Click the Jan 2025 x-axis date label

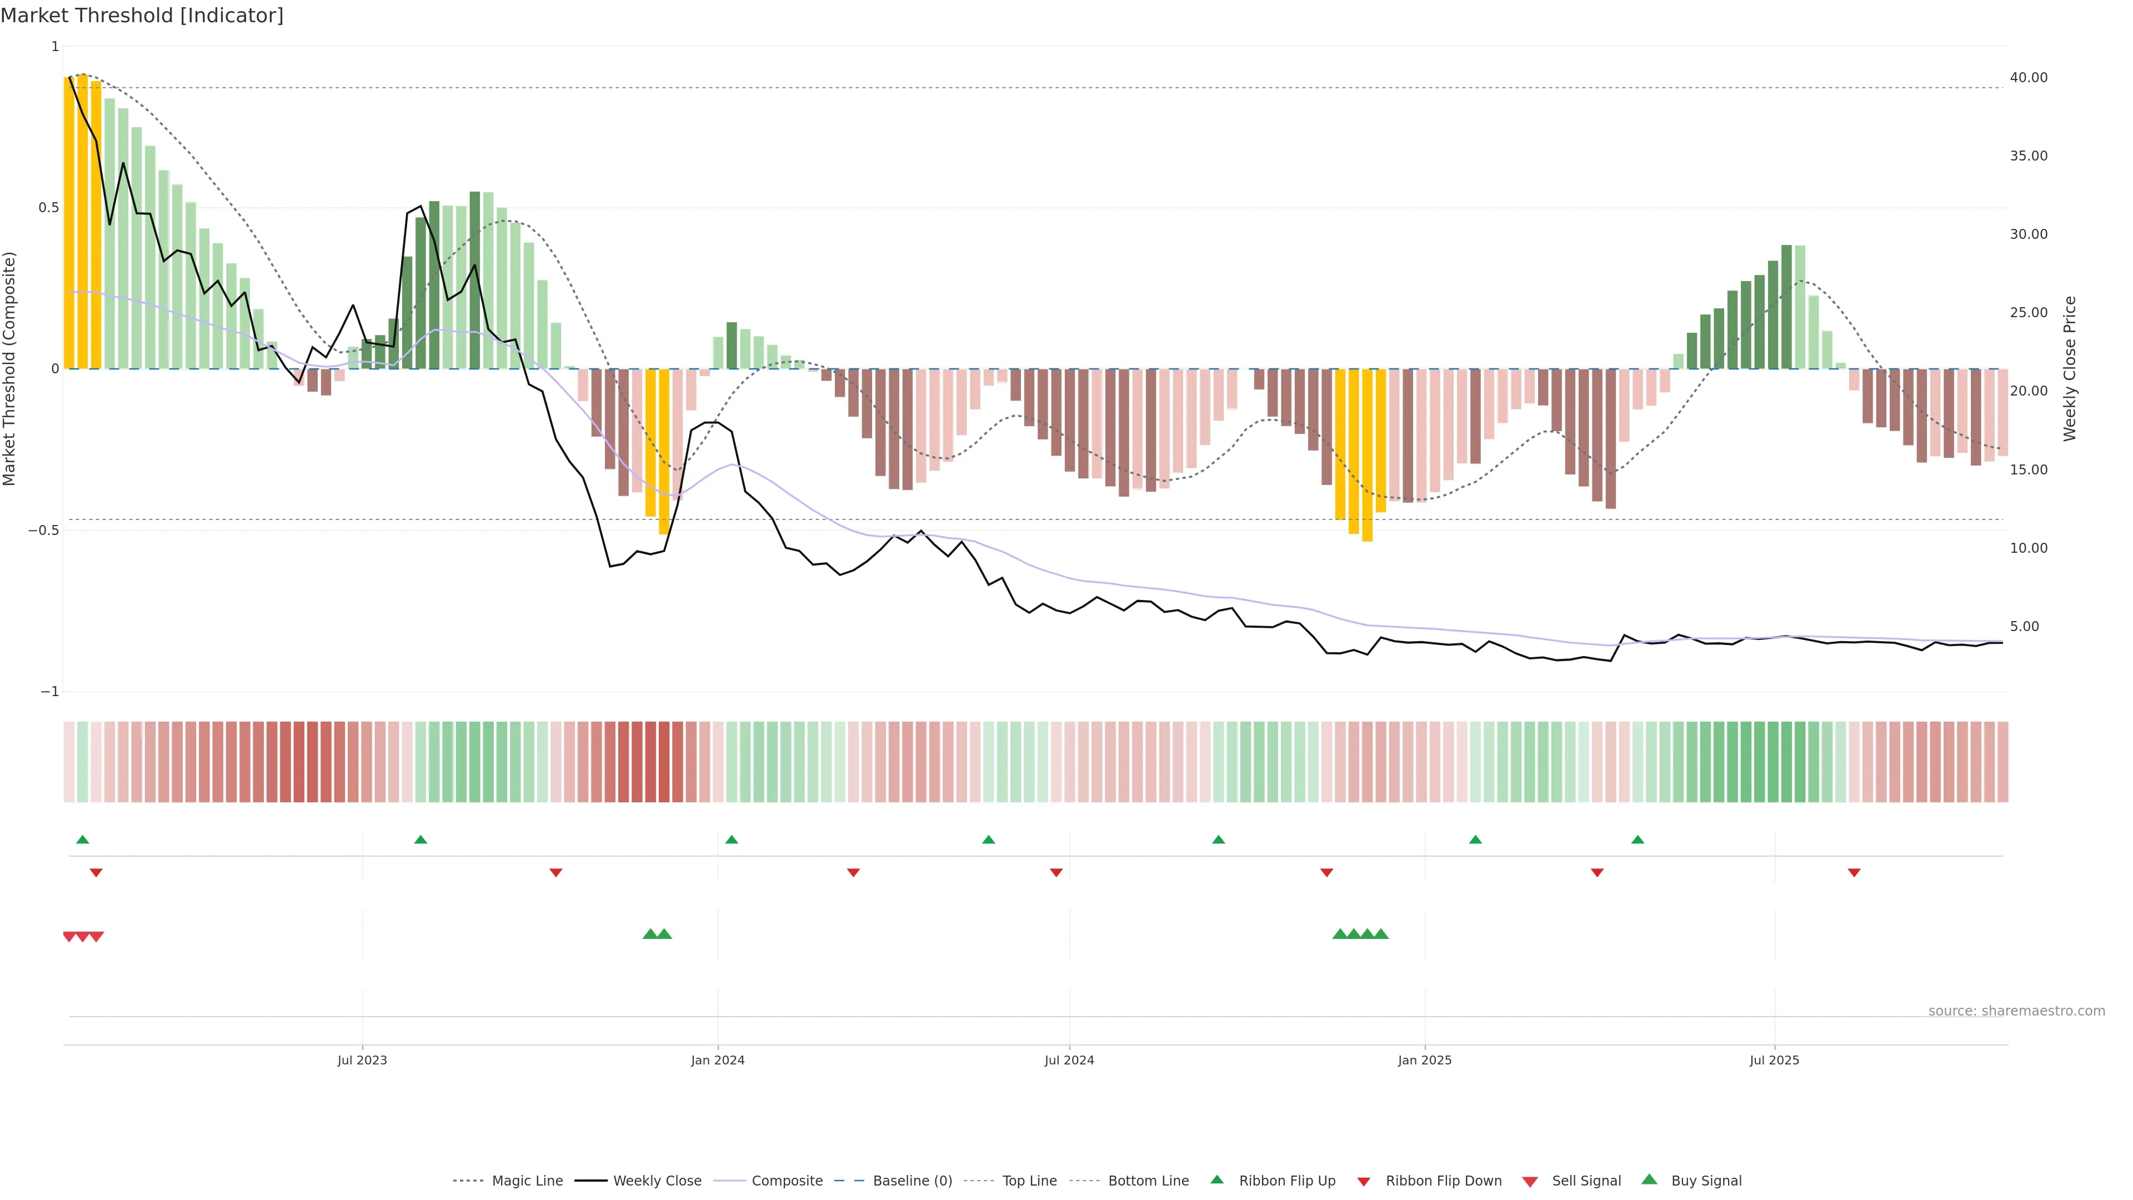click(x=1424, y=1060)
